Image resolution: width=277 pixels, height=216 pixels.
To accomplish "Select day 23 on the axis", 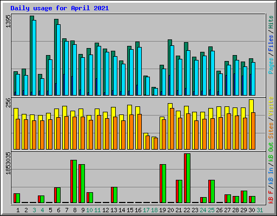I will click(195, 210).
